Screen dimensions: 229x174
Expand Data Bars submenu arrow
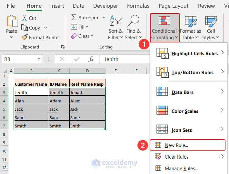coord(223,91)
